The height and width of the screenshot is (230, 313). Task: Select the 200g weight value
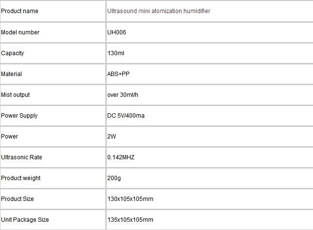click(x=114, y=178)
